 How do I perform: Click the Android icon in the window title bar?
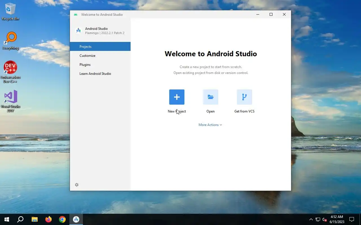[76, 15]
